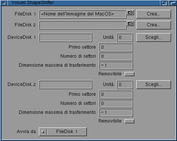Screen dimensions: 177x141
Task: Click Primo settore field under DeviceDisk 1
Action: click(116, 47)
